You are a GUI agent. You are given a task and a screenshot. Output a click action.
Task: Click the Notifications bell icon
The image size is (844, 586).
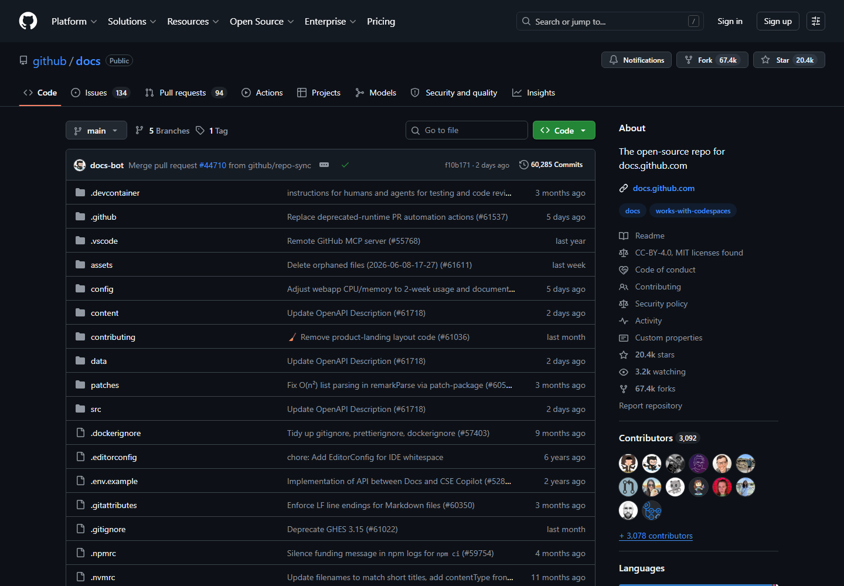point(614,60)
